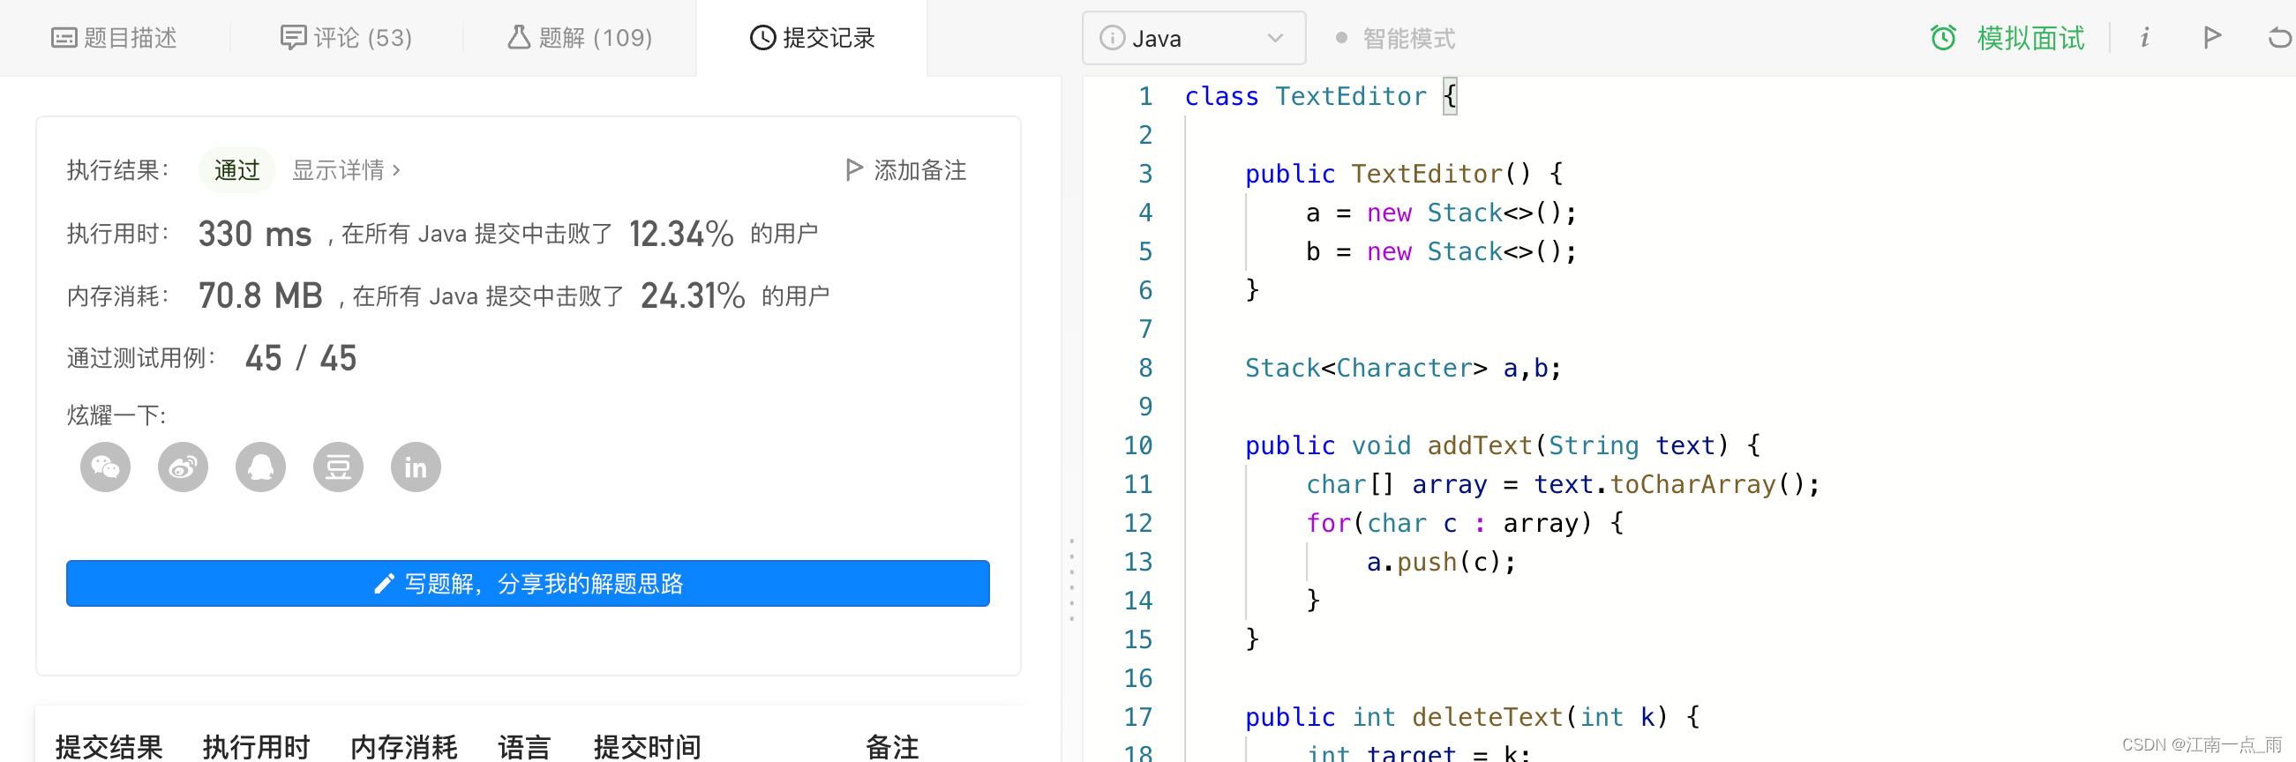Screen dimensions: 2296x762
Task: Open 显示详情 details link
Action: (346, 170)
